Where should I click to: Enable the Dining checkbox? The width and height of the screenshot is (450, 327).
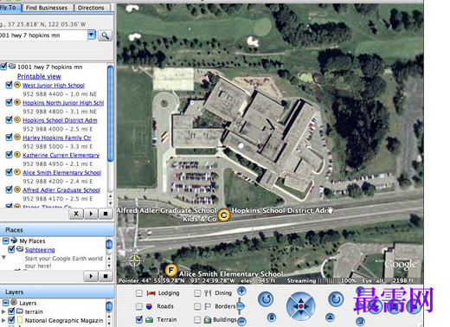pyautogui.click(x=197, y=293)
